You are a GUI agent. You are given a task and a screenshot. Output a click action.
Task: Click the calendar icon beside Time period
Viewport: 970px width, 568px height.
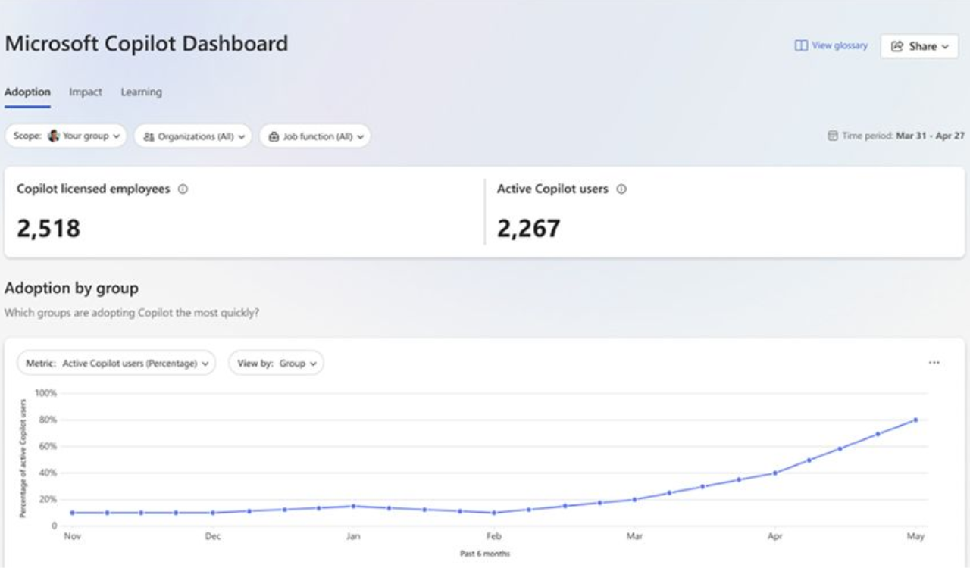tap(832, 136)
